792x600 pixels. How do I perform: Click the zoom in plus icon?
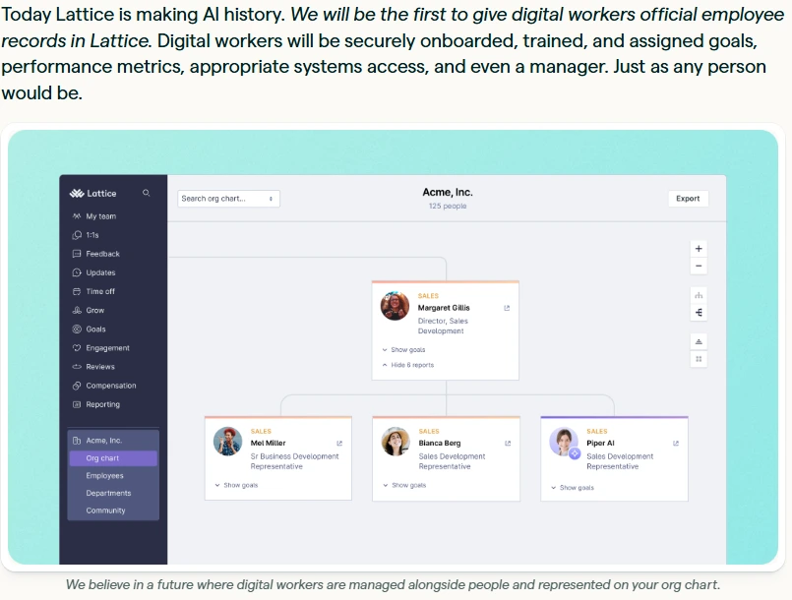click(699, 249)
